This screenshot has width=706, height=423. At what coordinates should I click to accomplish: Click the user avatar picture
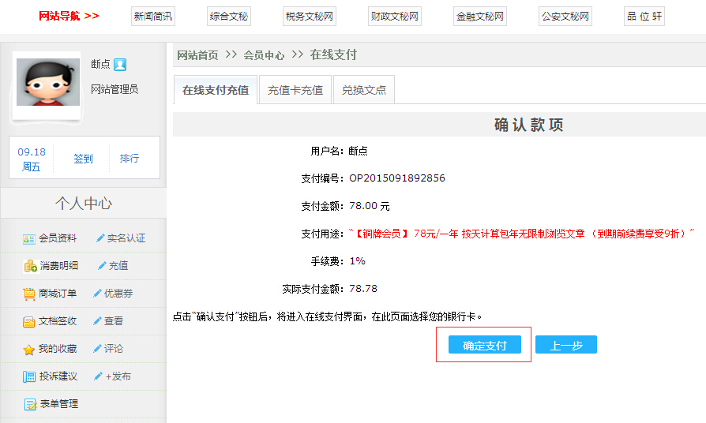click(47, 84)
